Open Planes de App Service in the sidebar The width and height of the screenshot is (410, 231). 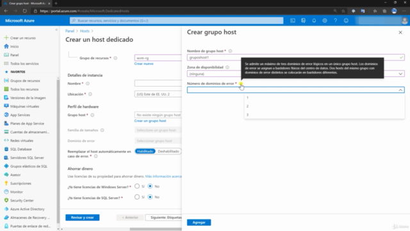(x=27, y=123)
